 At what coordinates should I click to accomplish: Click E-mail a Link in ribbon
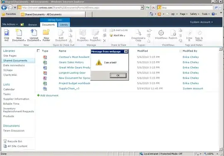point(119,30)
